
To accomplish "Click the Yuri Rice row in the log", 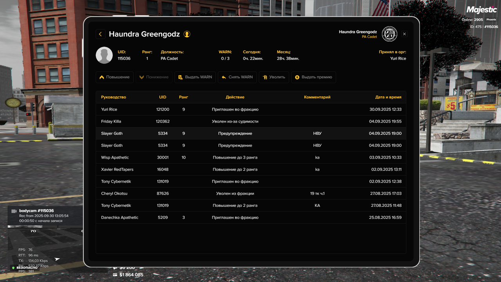I will tap(250, 109).
